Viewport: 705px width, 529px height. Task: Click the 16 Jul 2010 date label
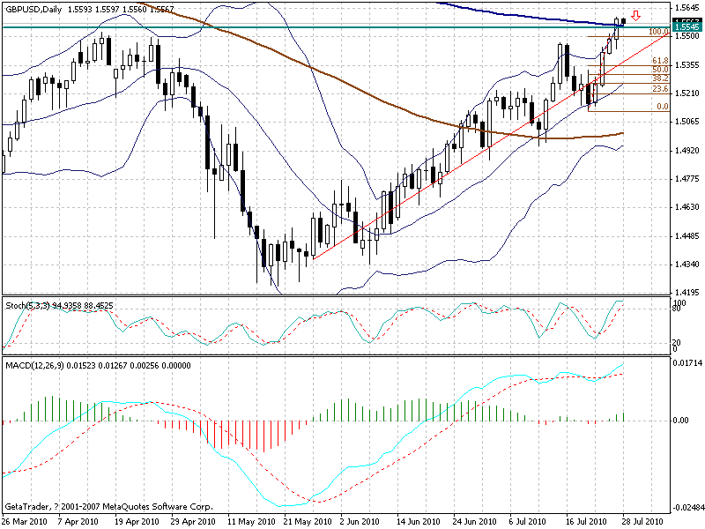586,522
